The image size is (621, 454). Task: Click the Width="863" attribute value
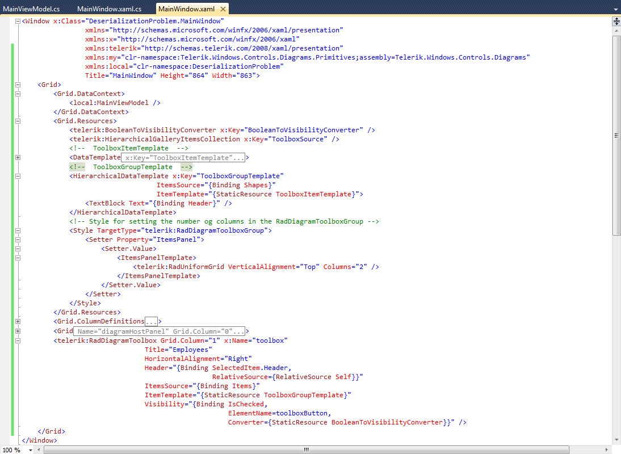click(x=234, y=75)
